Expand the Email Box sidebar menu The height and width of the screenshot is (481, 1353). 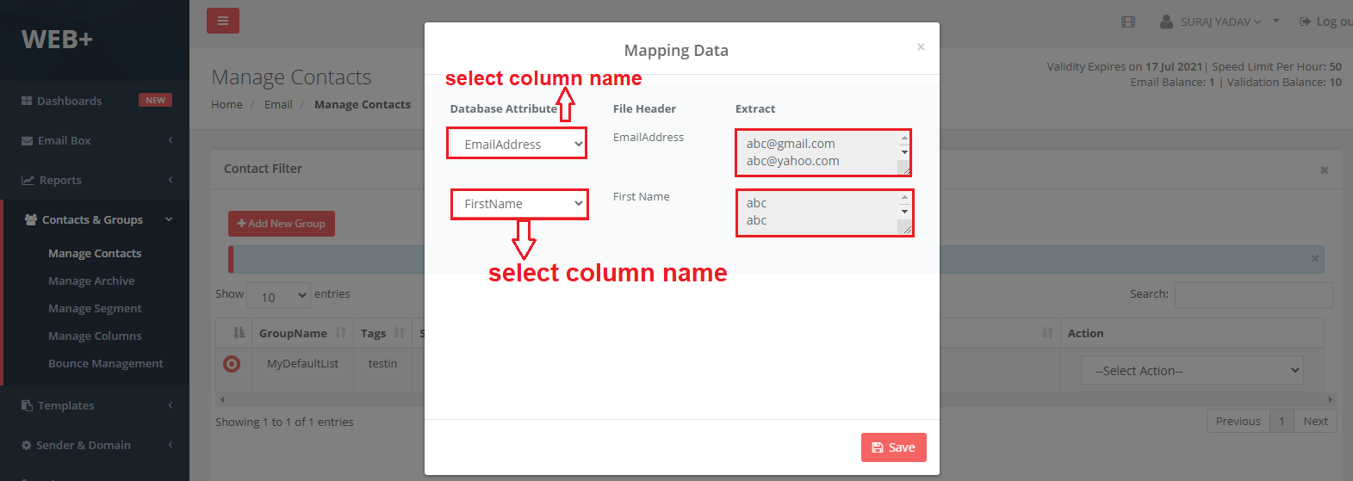65,140
